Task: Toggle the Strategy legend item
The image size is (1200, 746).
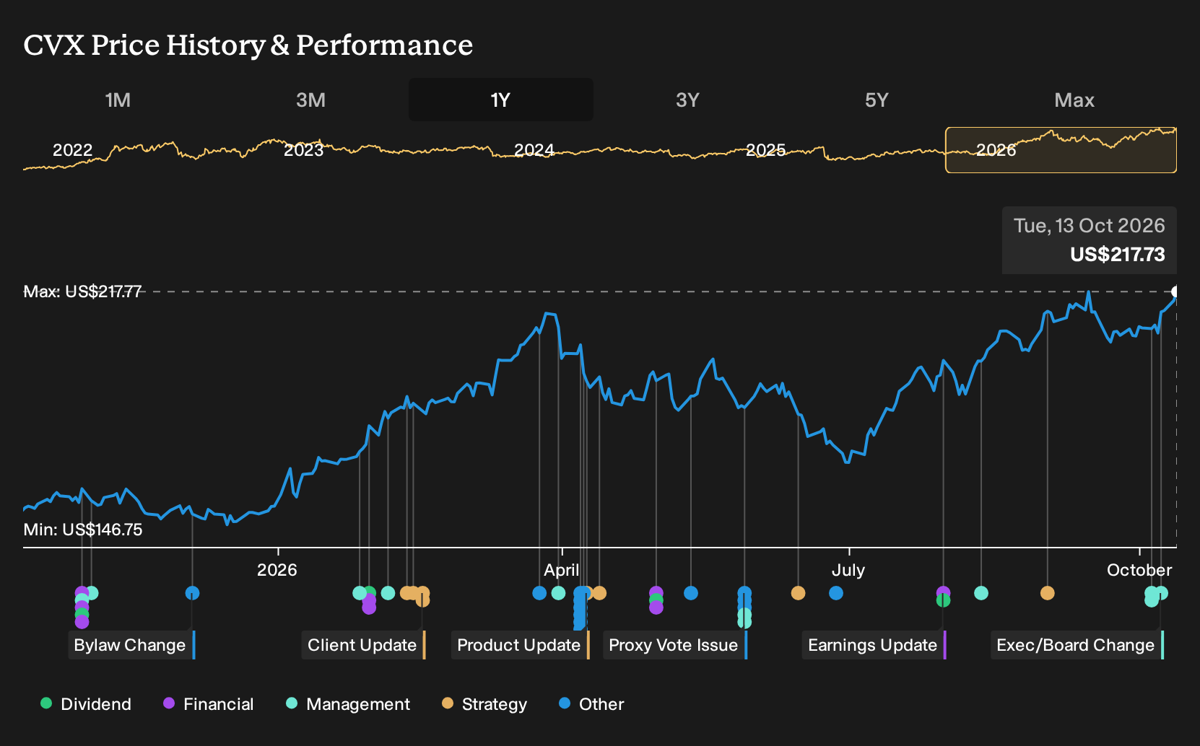Action: [484, 704]
